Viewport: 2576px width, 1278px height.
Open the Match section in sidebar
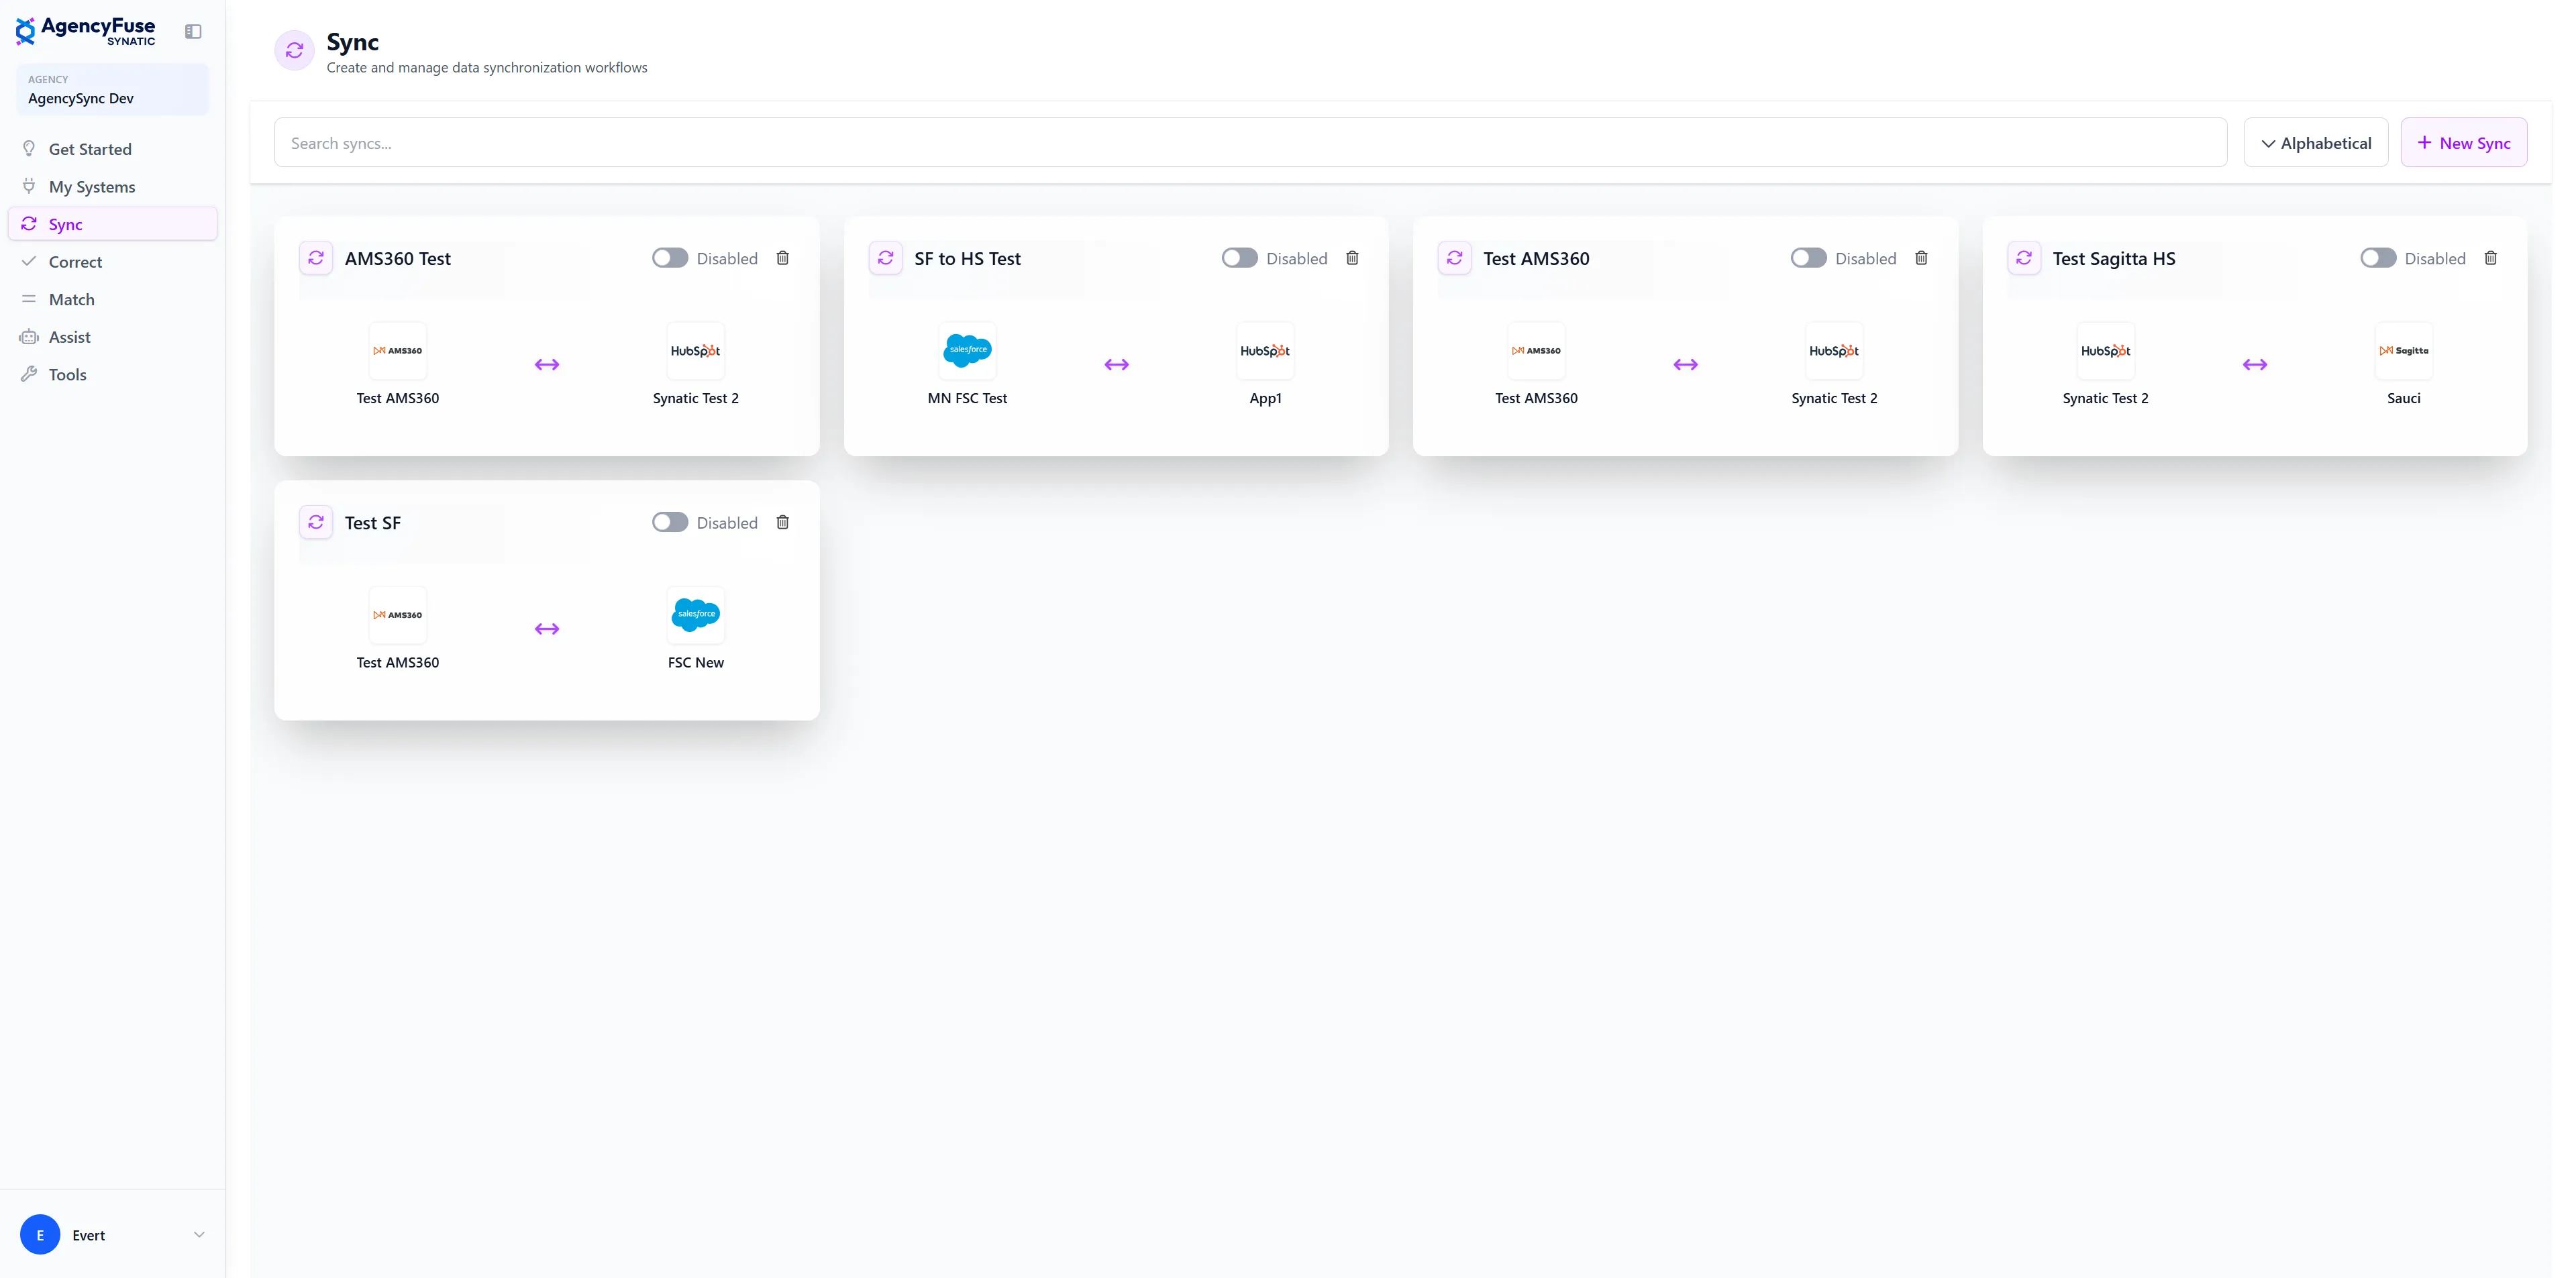click(x=72, y=299)
